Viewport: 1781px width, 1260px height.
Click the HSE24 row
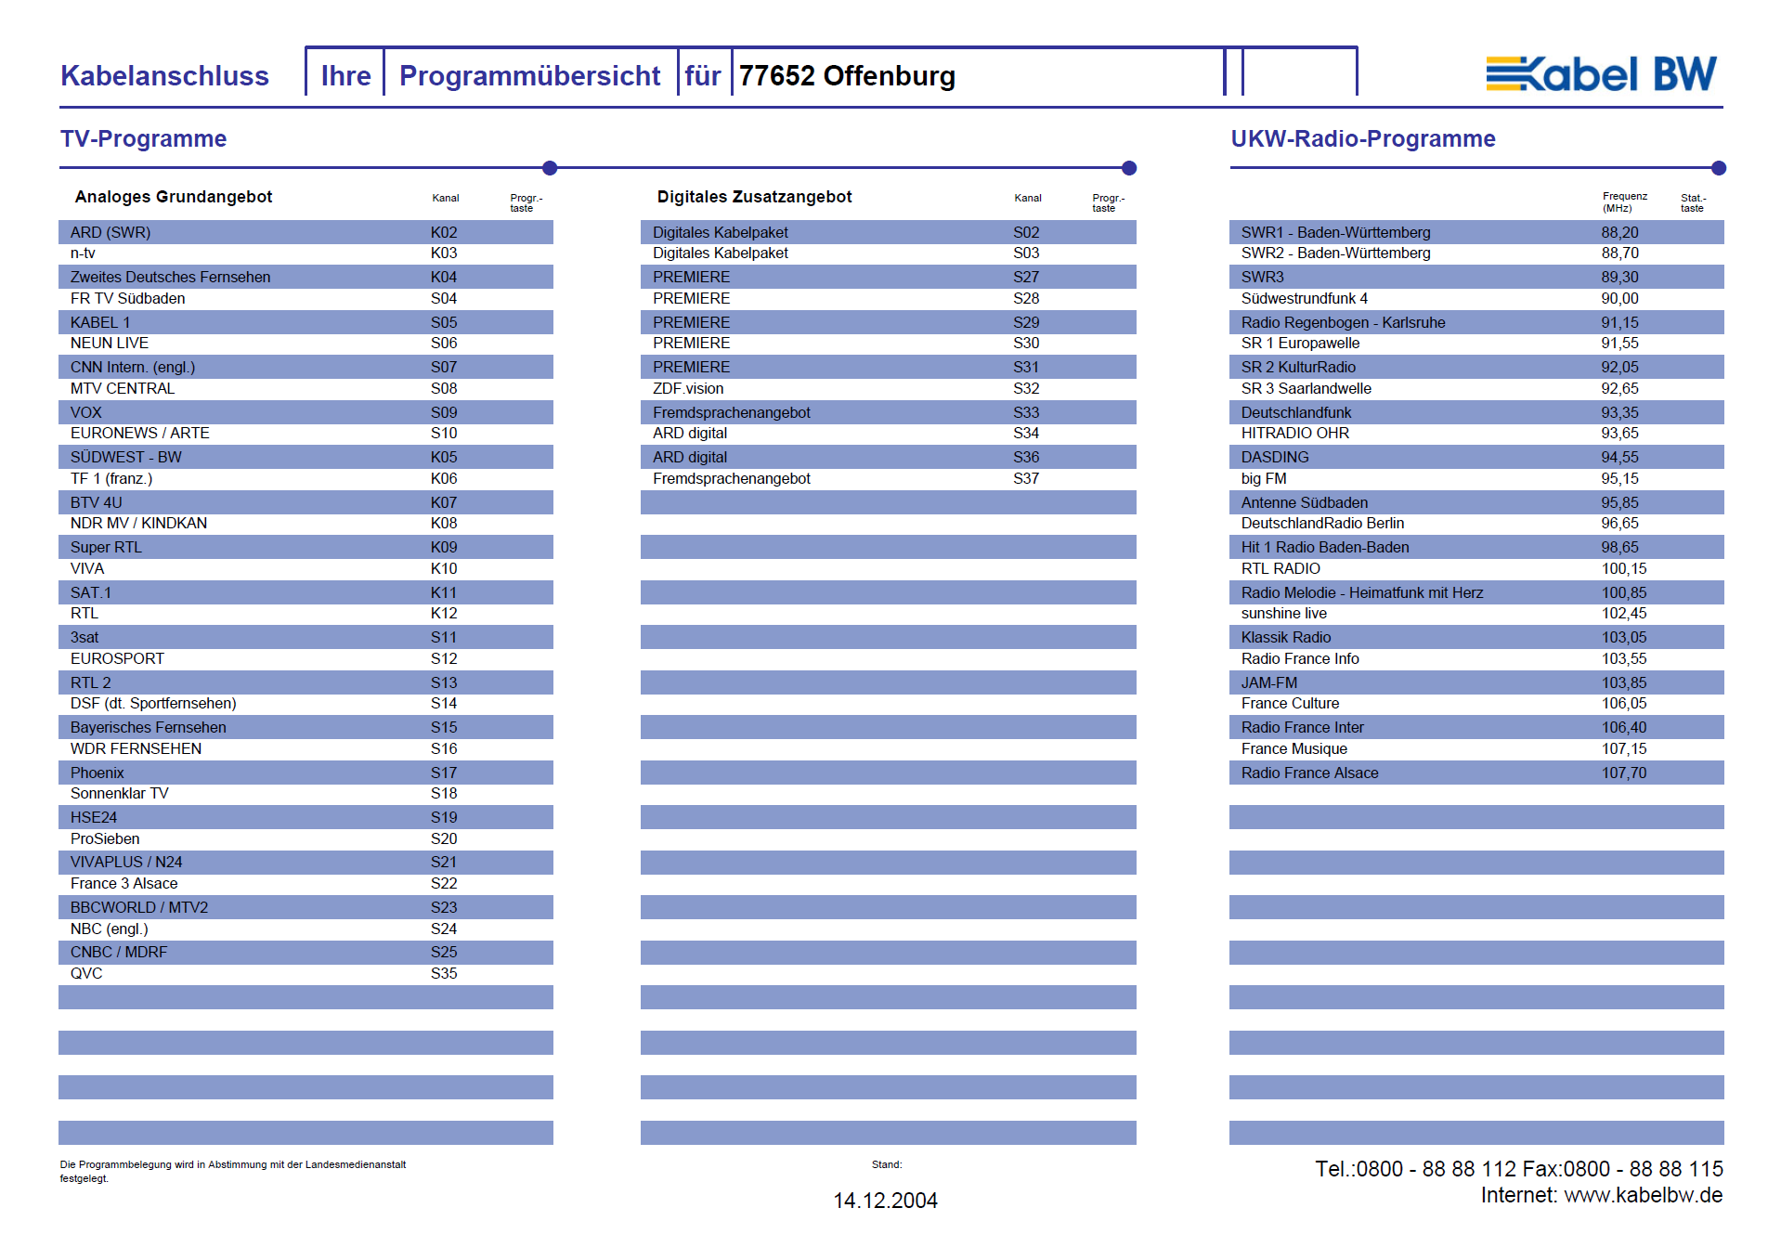click(x=305, y=817)
